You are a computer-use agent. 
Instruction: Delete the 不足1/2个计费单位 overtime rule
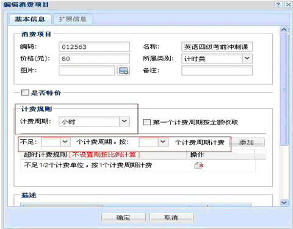pyautogui.click(x=199, y=165)
